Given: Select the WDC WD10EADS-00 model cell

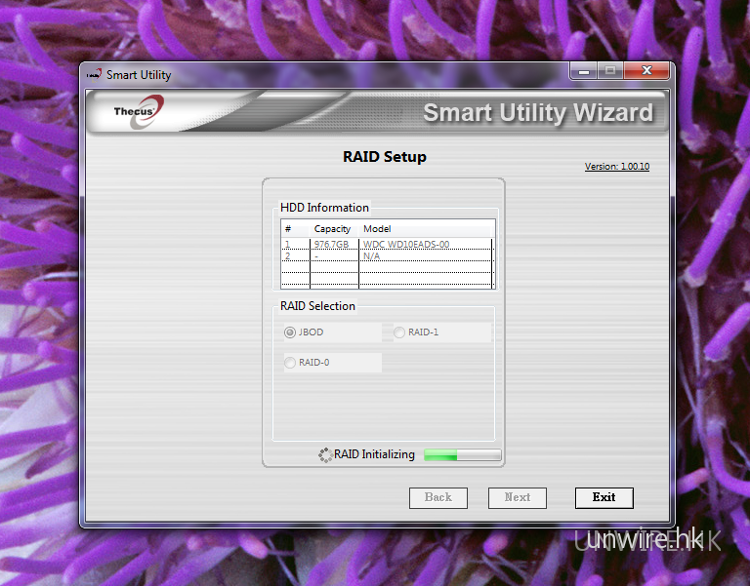Looking at the screenshot, I should click(406, 245).
